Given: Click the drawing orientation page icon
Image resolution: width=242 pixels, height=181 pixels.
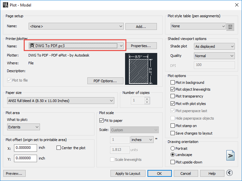Looking at the screenshot, I should (230, 155).
